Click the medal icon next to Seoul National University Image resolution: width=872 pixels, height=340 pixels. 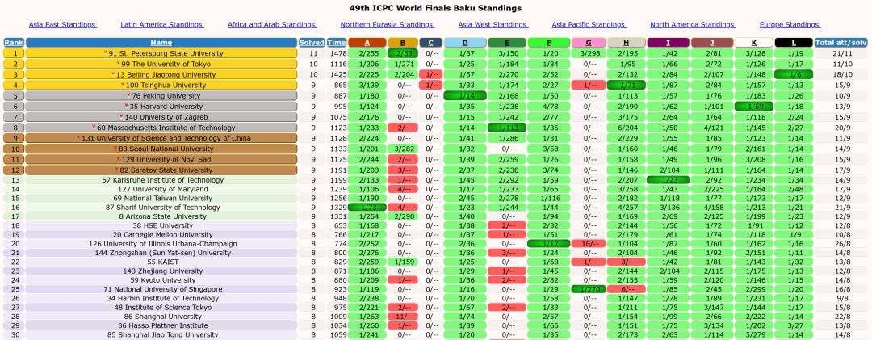[115, 149]
